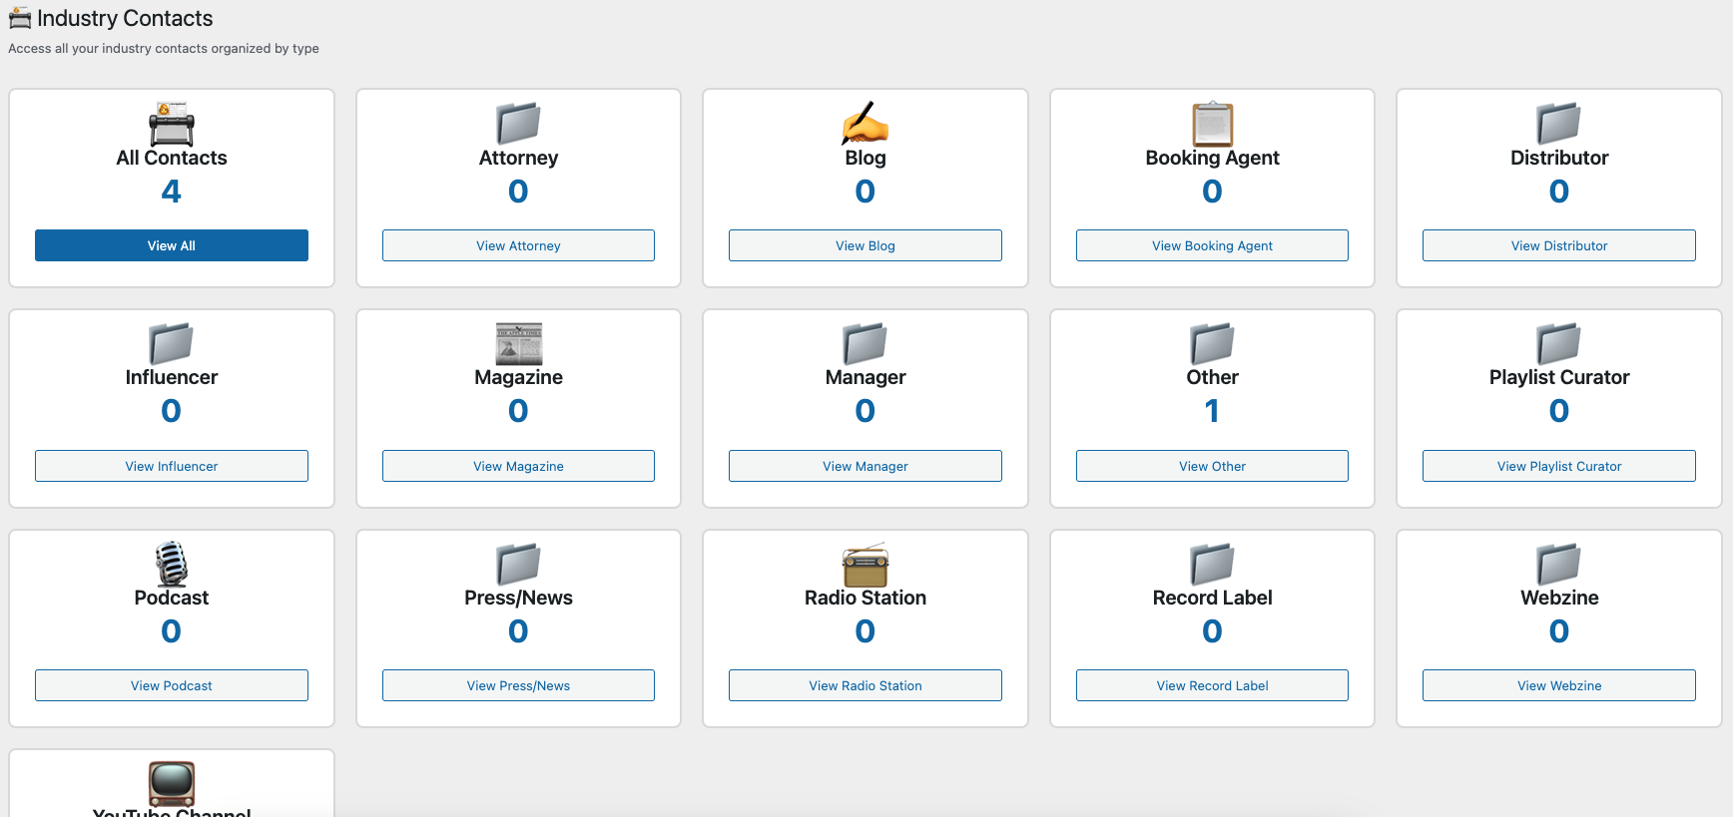The height and width of the screenshot is (817, 1733).
Task: Open all contacts with View All button
Action: click(x=172, y=245)
